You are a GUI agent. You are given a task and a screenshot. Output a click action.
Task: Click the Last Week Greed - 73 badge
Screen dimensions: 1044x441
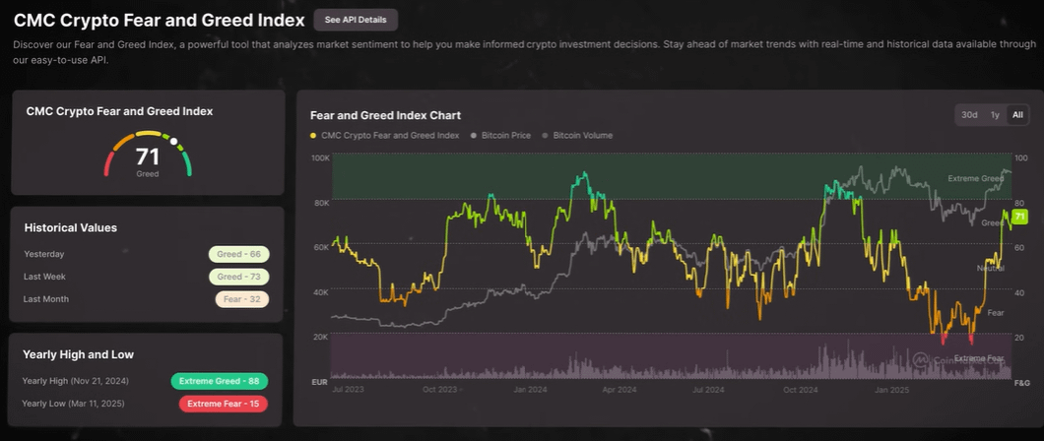click(238, 277)
